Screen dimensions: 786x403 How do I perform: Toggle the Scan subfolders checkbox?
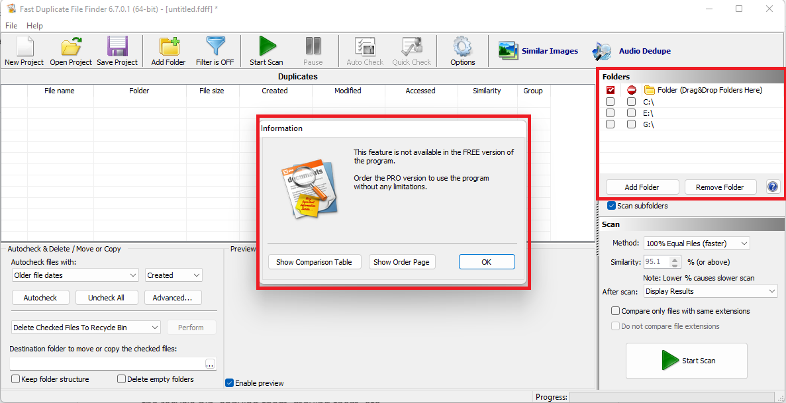[x=612, y=206]
